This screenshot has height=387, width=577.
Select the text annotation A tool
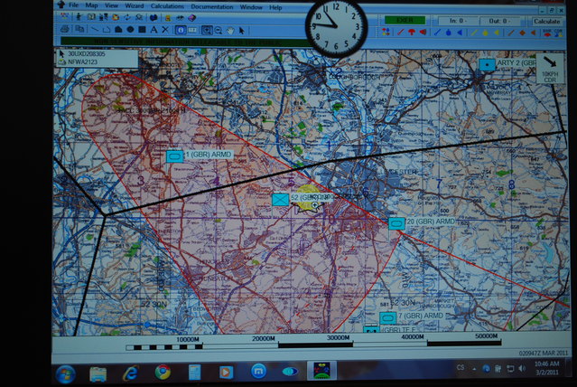[x=154, y=30]
